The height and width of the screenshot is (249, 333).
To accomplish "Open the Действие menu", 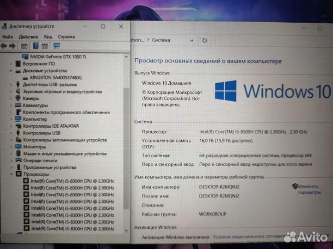I will (x=28, y=37).
